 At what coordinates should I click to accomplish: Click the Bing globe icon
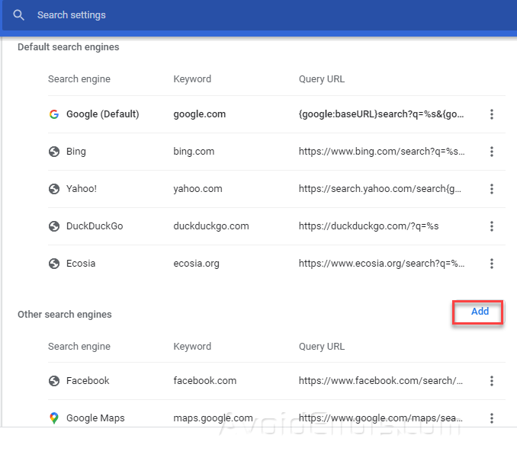point(54,152)
